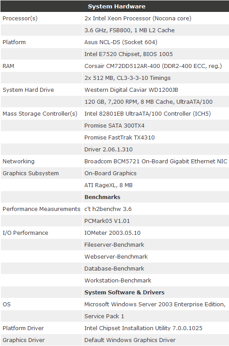This screenshot has width=229, height=346.
Task: Select the PCMark05 V1.01 entry
Action: pyautogui.click(x=107, y=221)
